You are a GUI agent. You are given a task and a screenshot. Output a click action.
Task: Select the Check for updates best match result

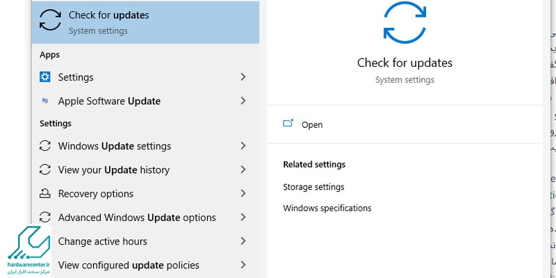145,22
